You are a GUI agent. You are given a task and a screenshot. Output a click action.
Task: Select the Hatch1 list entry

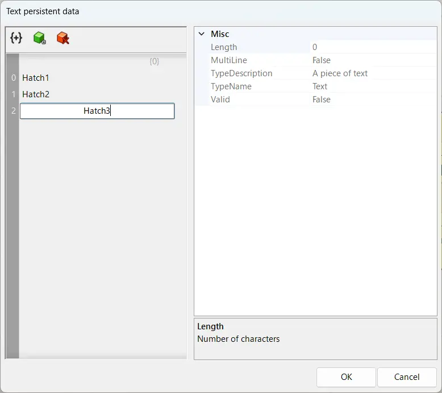click(x=36, y=78)
